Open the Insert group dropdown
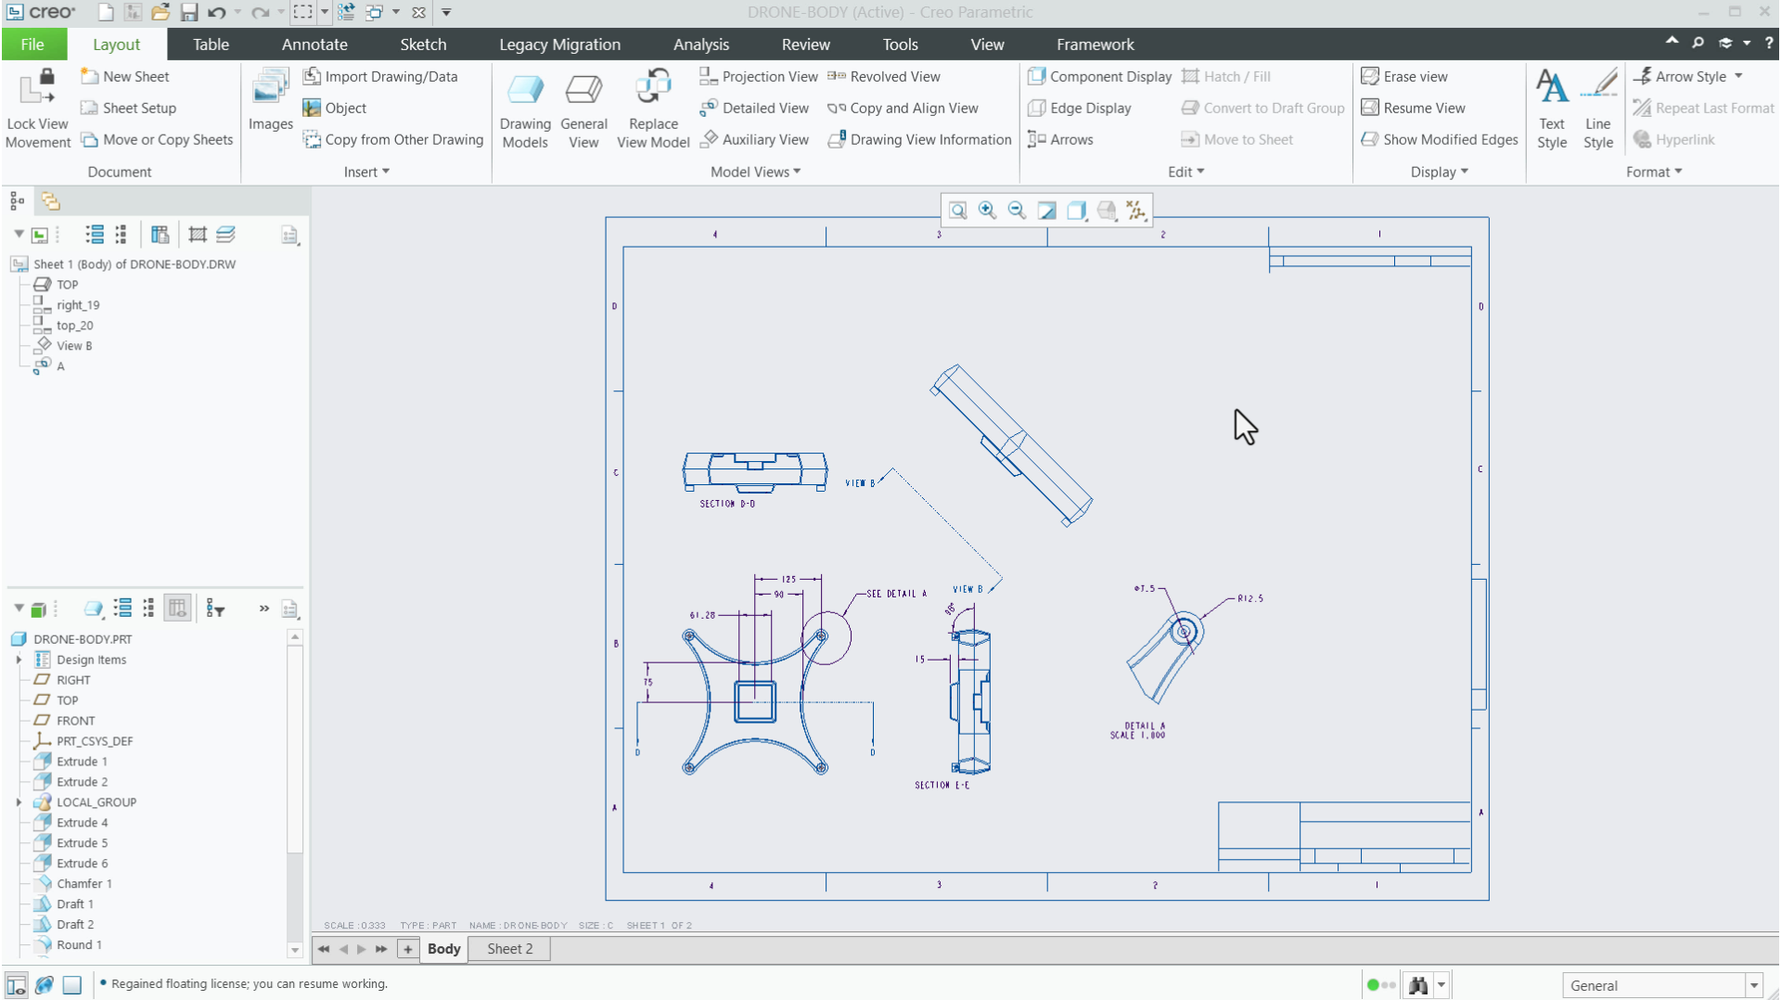The height and width of the screenshot is (1000, 1781). [x=366, y=172]
